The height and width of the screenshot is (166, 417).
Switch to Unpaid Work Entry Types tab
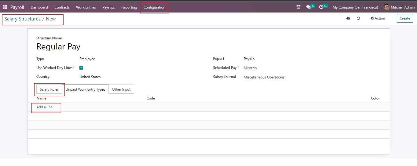click(86, 89)
